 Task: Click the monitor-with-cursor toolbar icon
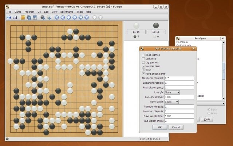(35, 17)
